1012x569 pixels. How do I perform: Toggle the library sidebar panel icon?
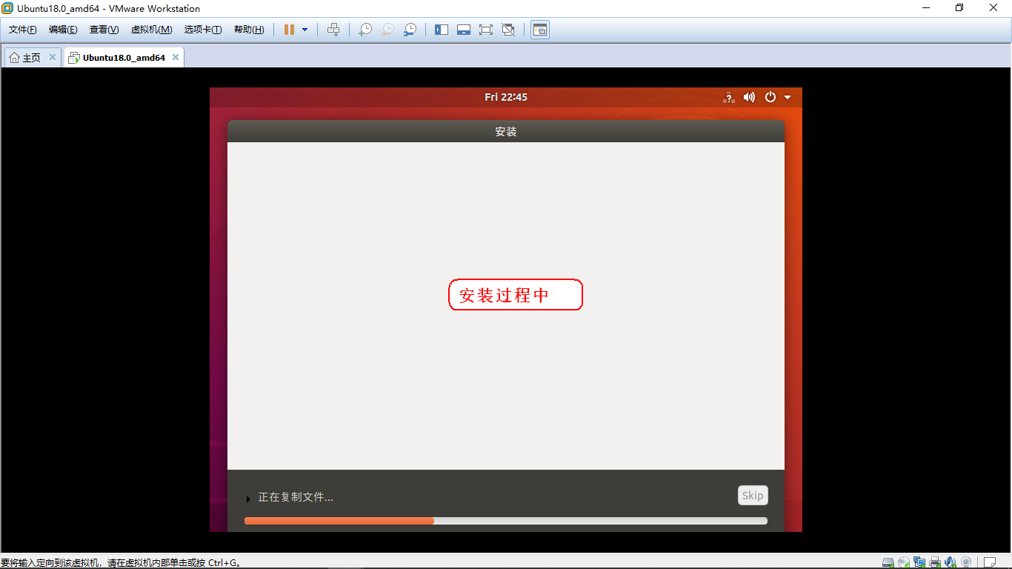click(x=442, y=30)
